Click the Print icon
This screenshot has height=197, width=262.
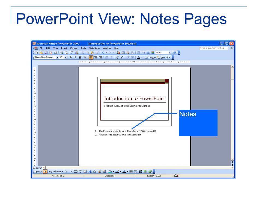[x=61, y=53]
